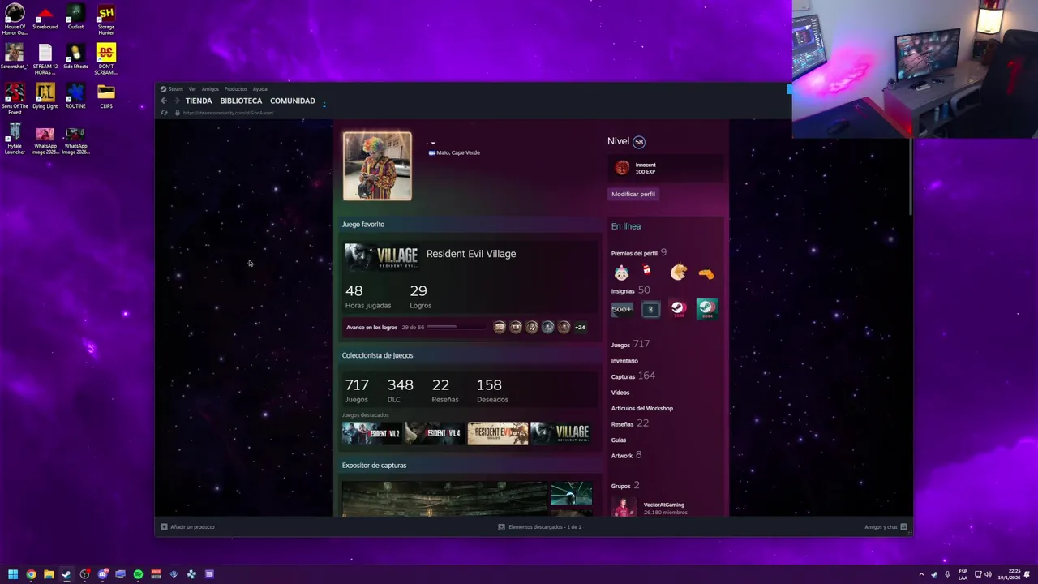The height and width of the screenshot is (584, 1038).
Task: Switch to the TIENDA tab
Action: click(x=199, y=101)
